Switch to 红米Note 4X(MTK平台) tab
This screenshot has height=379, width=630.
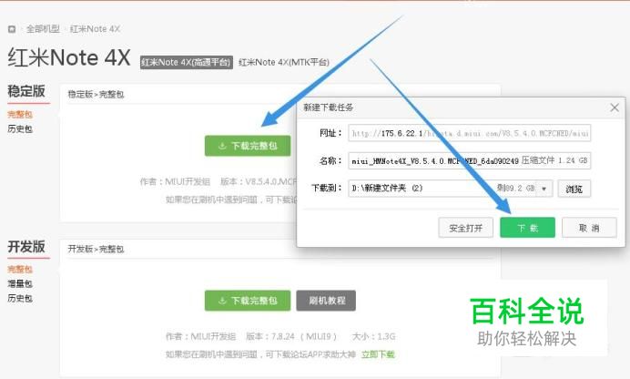click(284, 62)
